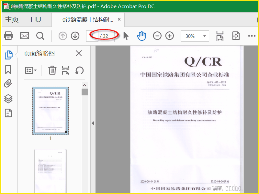This screenshot has width=259, height=194.
Task: Open the 30% zoom level dropdown
Action: point(195,36)
